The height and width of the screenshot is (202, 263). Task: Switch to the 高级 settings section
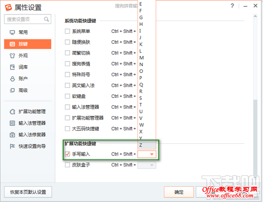pos(28,90)
